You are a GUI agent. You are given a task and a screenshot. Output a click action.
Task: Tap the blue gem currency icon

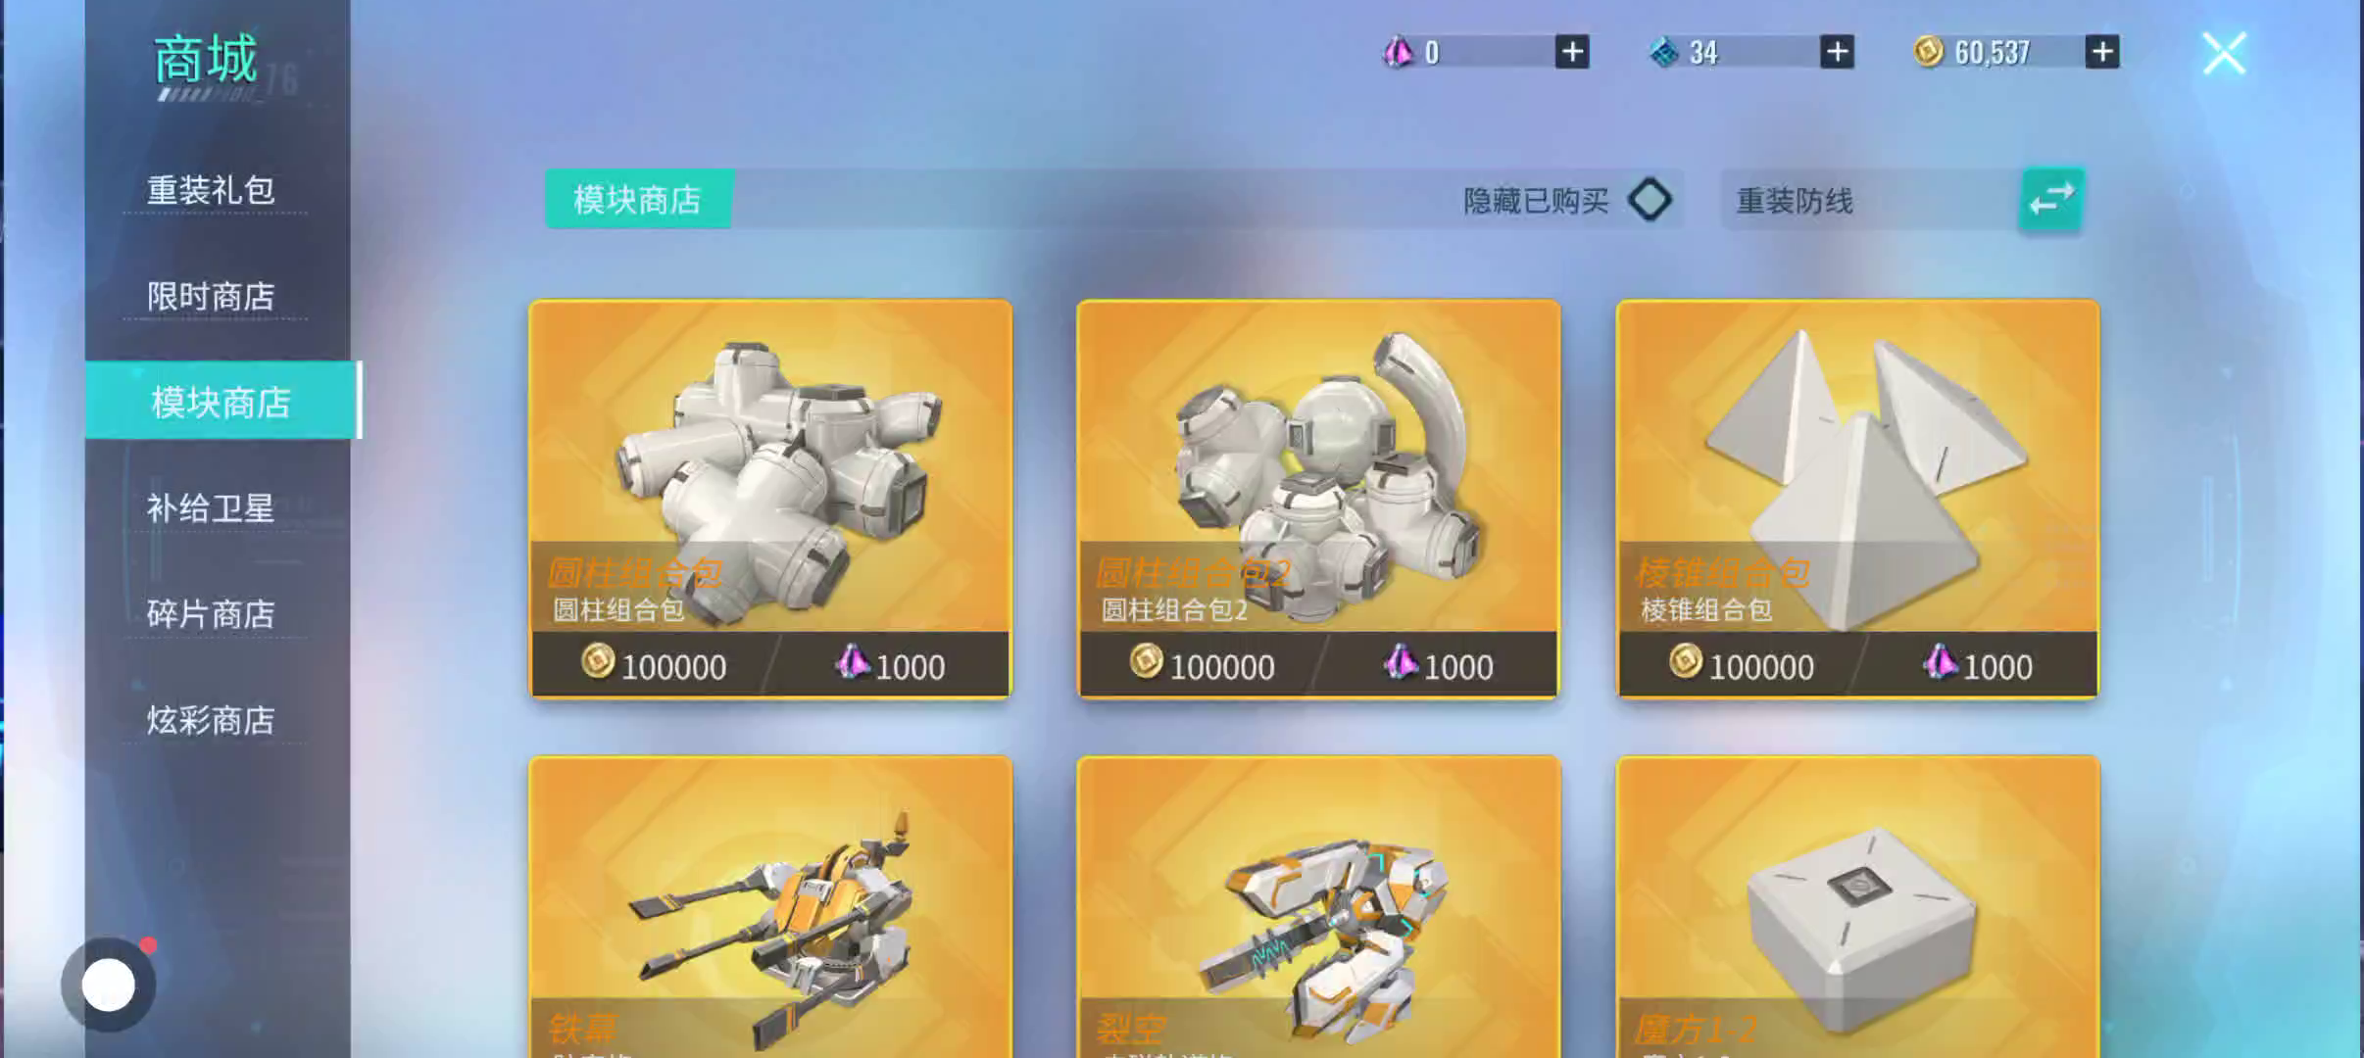coord(1663,52)
